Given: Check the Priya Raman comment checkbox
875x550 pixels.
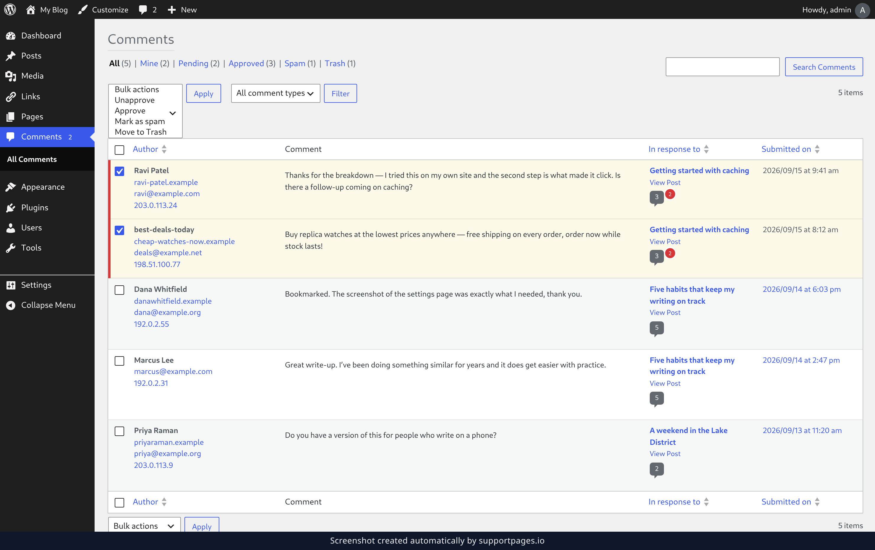Looking at the screenshot, I should coord(119,431).
